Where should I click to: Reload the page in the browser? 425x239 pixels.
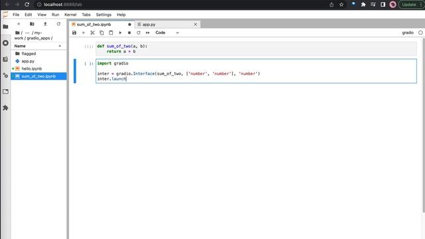(27, 5)
